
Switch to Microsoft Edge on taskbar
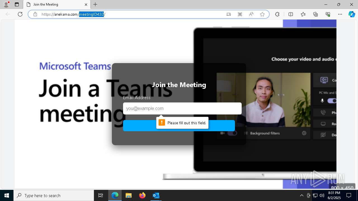tap(115, 195)
